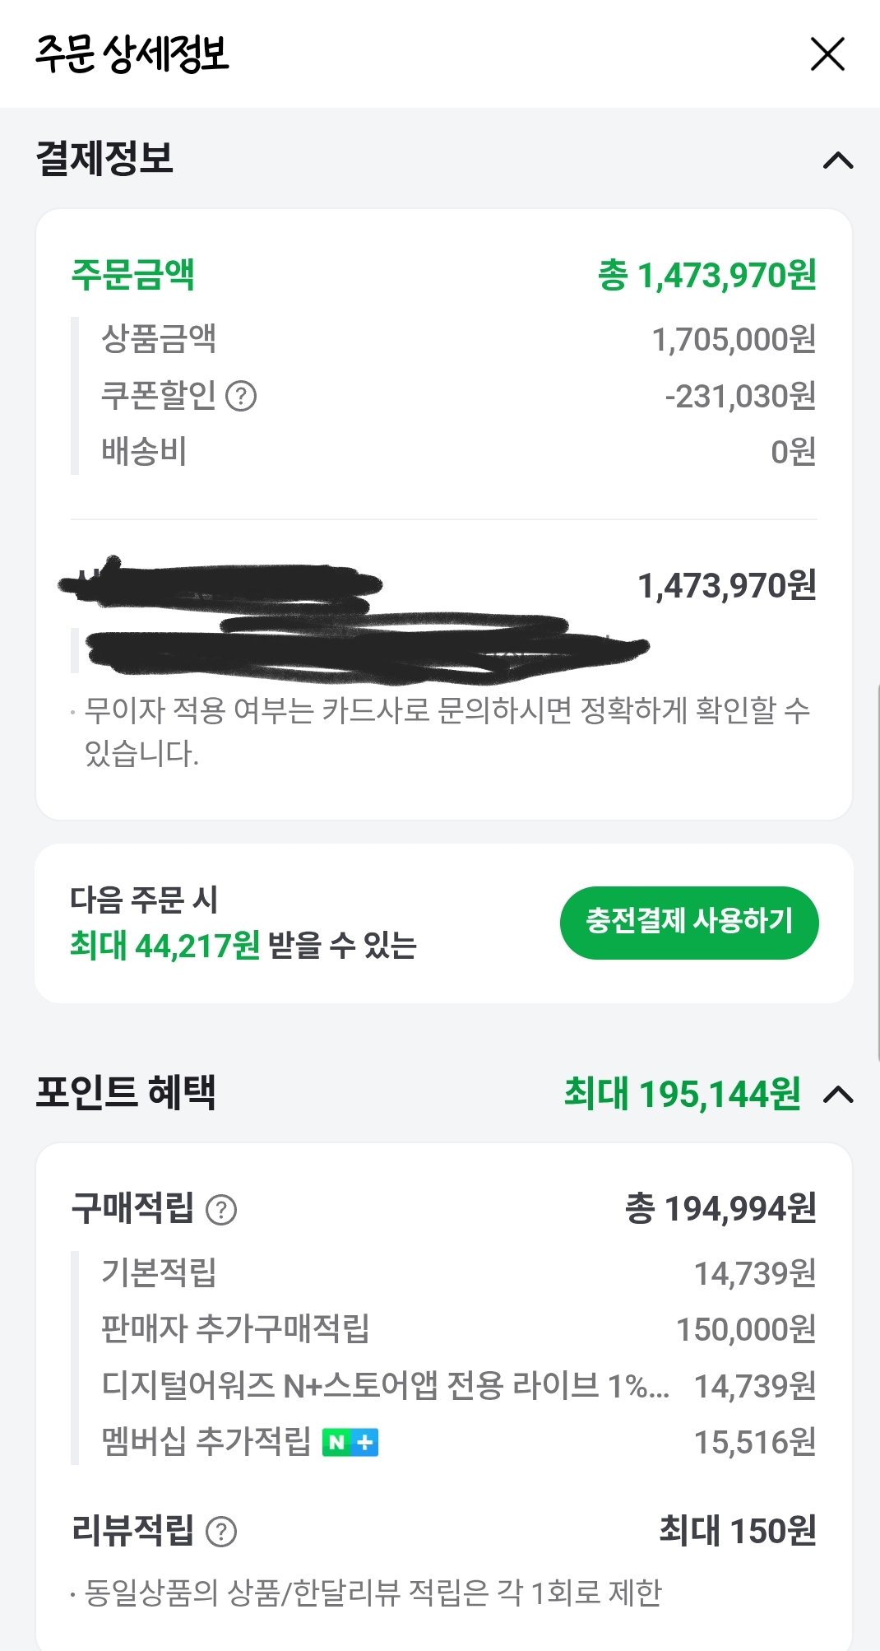Open 리뷰적립 help question mark icon
Screen dimensions: 880x1651
tap(221, 1532)
